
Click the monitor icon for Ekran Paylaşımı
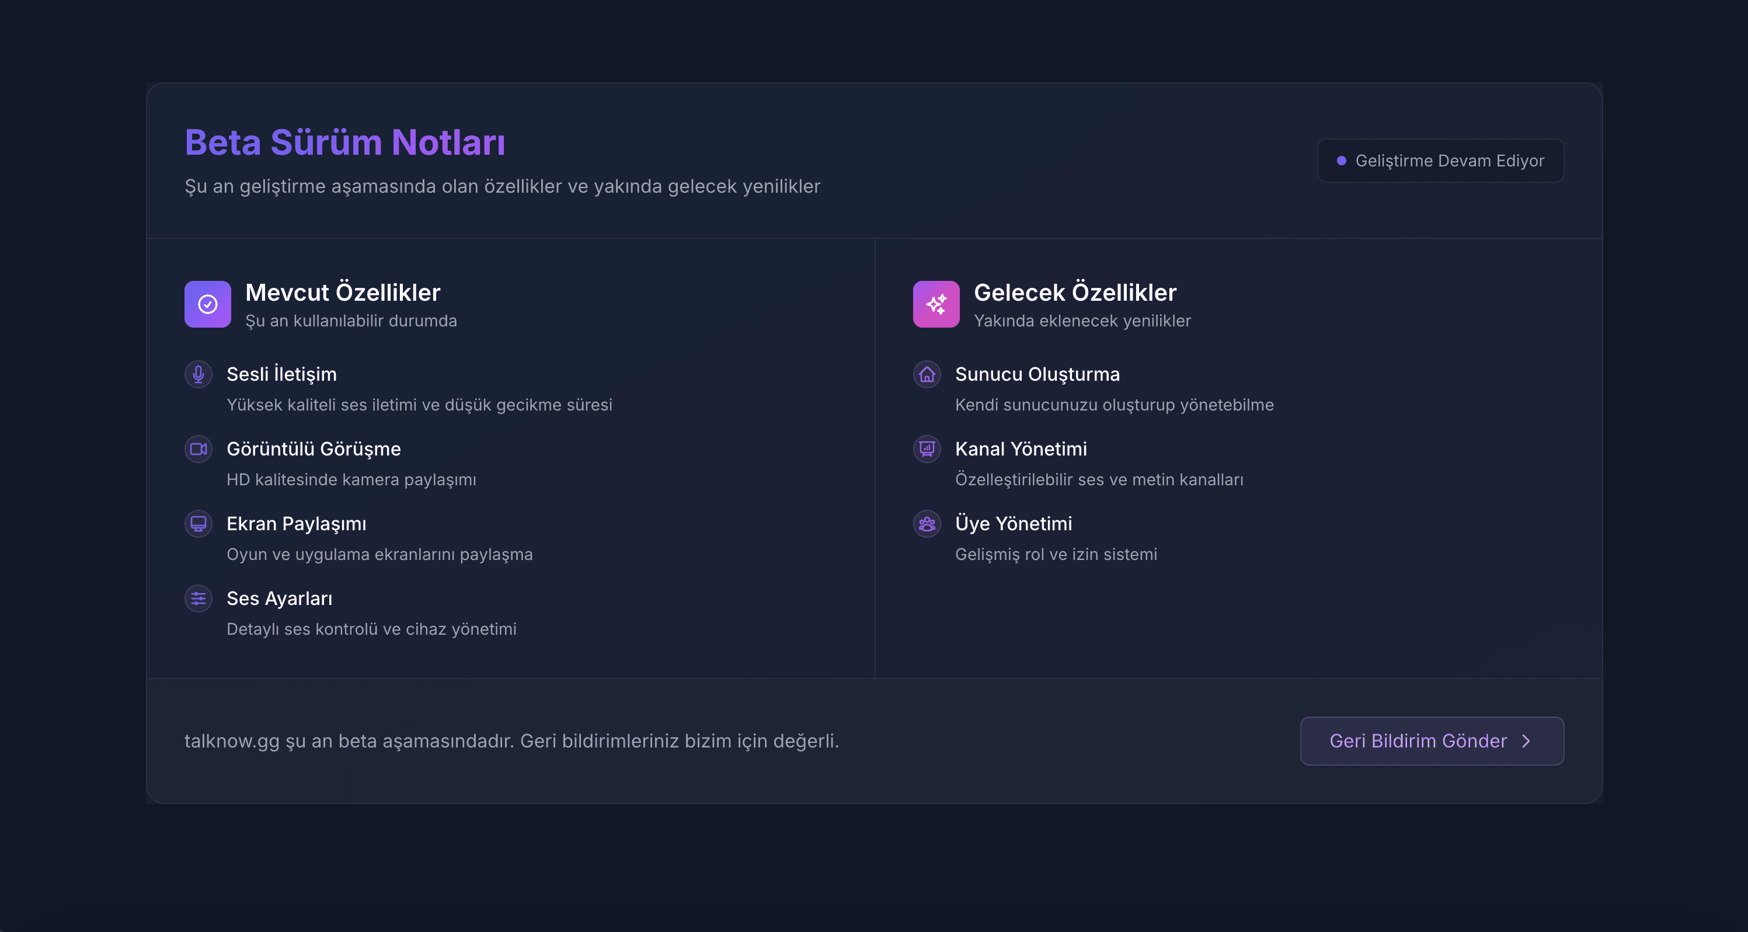[198, 523]
